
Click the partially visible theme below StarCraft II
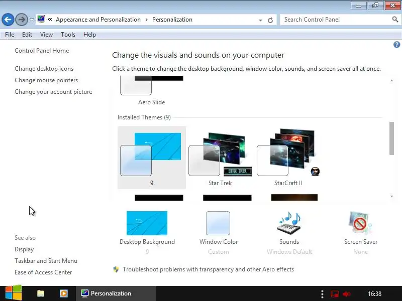(294, 197)
